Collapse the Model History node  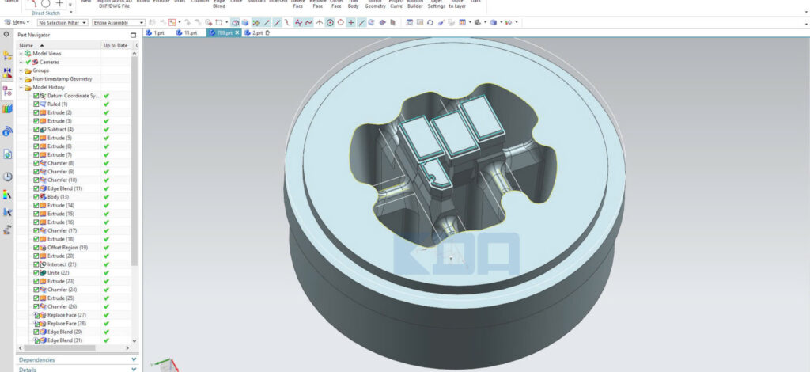coord(21,88)
